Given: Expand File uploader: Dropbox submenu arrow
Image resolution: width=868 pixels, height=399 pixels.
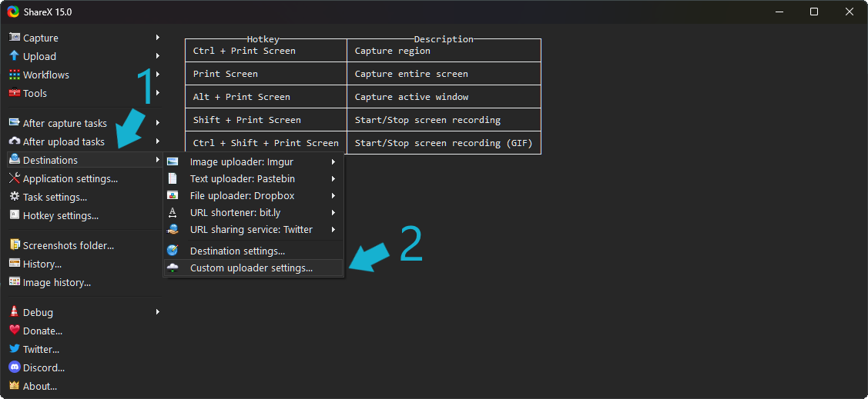Looking at the screenshot, I should point(333,195).
